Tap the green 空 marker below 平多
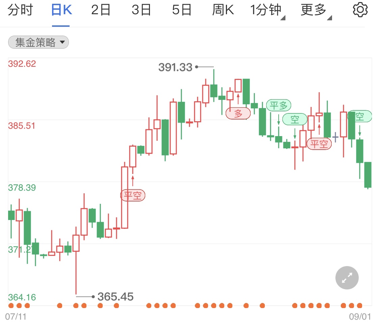The width and height of the screenshot is (380, 325). (295, 119)
